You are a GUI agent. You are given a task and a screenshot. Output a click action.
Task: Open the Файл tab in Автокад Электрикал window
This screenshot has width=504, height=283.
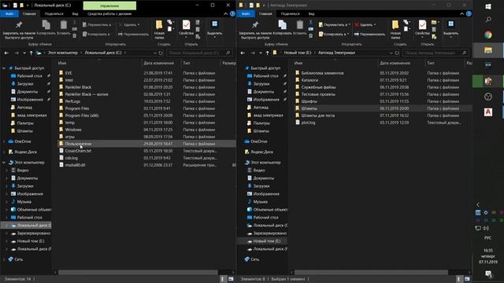pos(246,14)
